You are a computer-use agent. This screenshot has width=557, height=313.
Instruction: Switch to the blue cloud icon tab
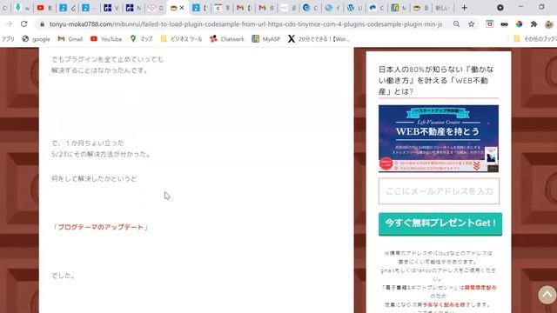[377, 8]
